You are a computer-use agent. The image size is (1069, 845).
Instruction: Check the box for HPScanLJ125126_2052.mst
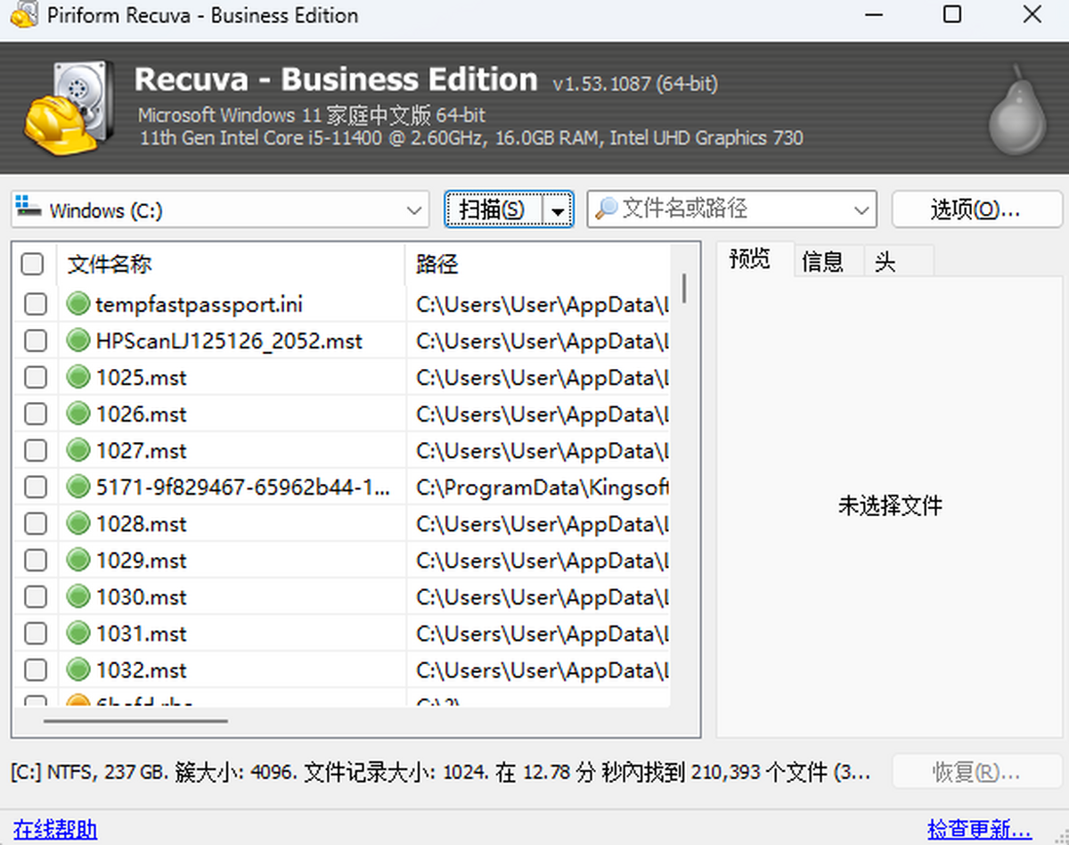pyautogui.click(x=35, y=341)
